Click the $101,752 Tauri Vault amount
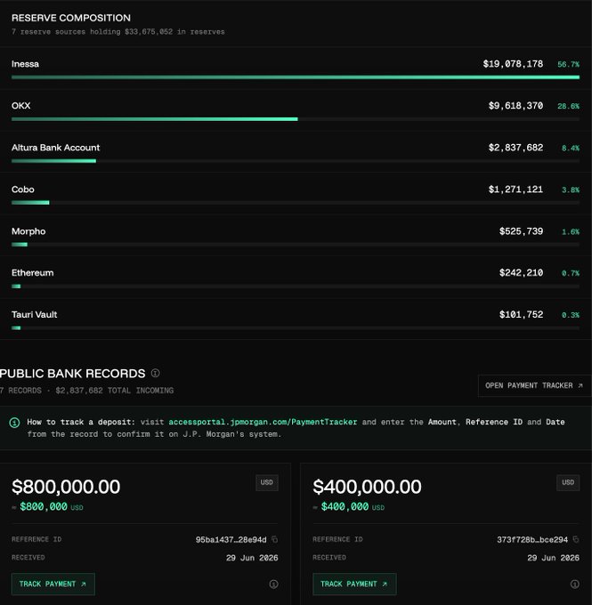 [x=521, y=314]
